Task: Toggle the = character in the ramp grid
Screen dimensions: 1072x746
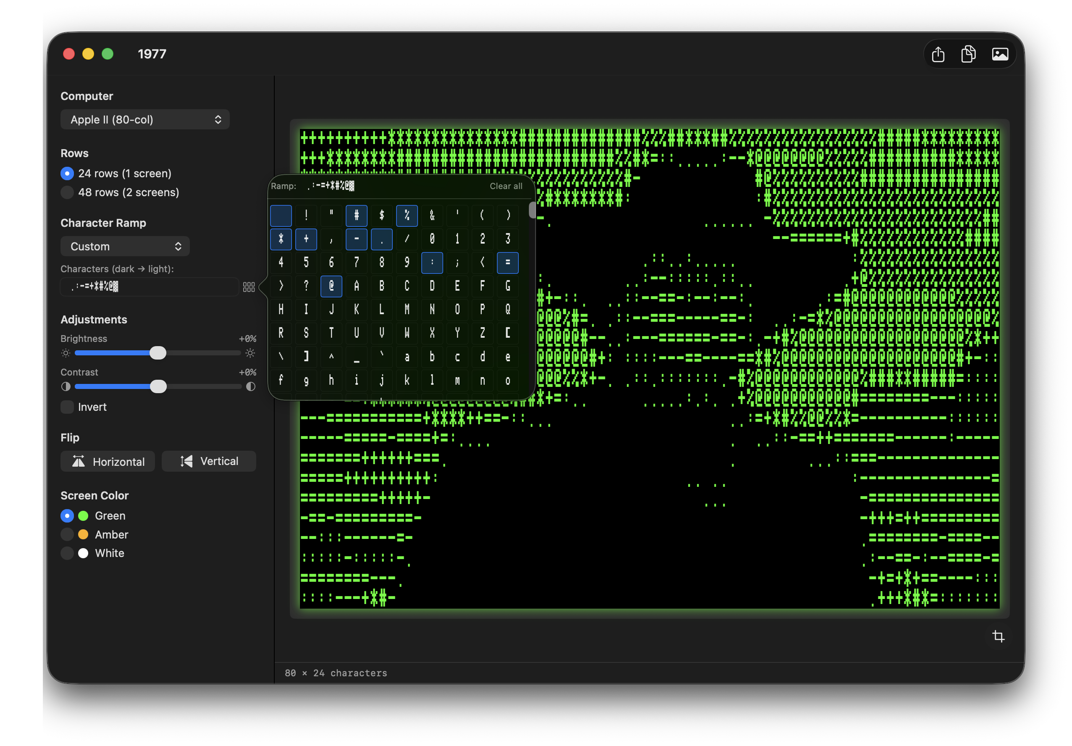Action: tap(507, 263)
